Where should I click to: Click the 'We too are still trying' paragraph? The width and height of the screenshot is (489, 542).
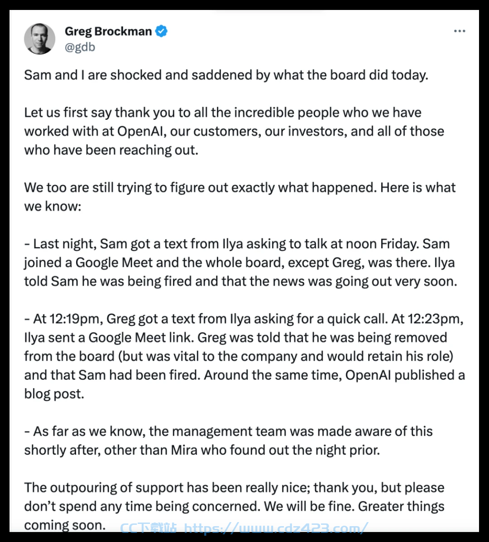(240, 197)
